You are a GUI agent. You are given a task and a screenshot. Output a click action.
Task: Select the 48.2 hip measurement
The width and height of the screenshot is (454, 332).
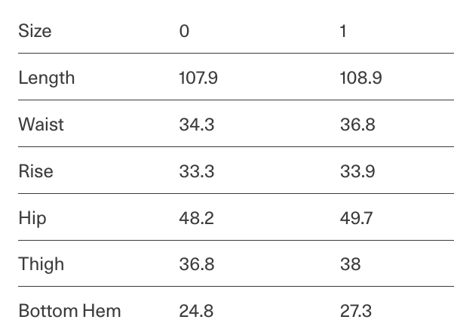coord(197,218)
